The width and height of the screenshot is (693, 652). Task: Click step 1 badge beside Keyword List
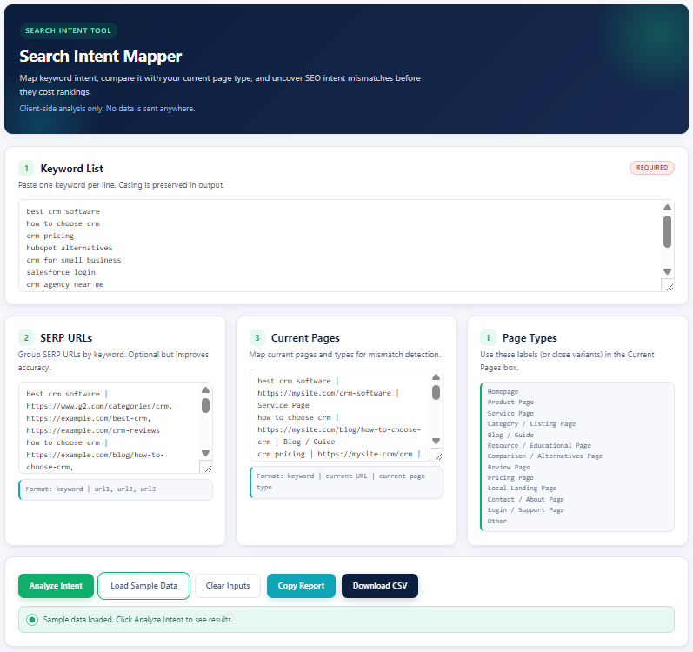(x=26, y=169)
